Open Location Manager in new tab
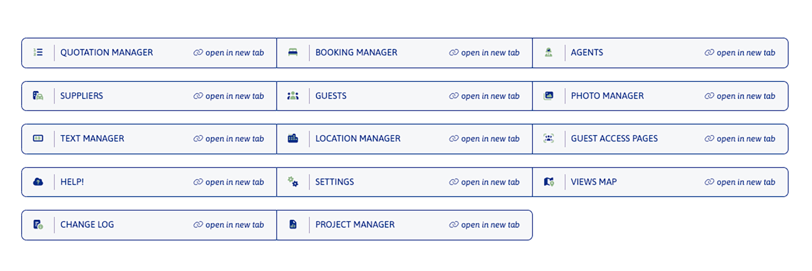812x271 pixels. (484, 139)
